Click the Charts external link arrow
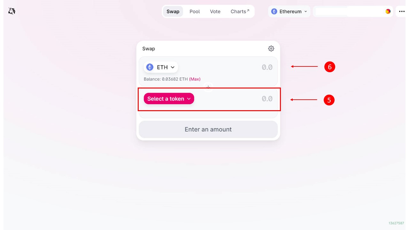 248,11
